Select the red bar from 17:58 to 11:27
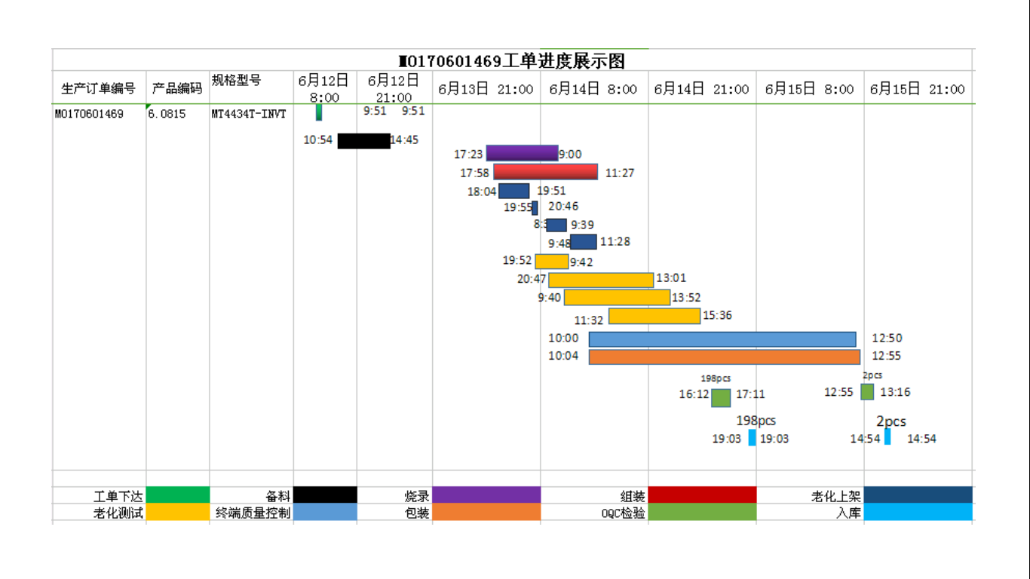Screen dimensions: 1030x579 tap(546, 172)
